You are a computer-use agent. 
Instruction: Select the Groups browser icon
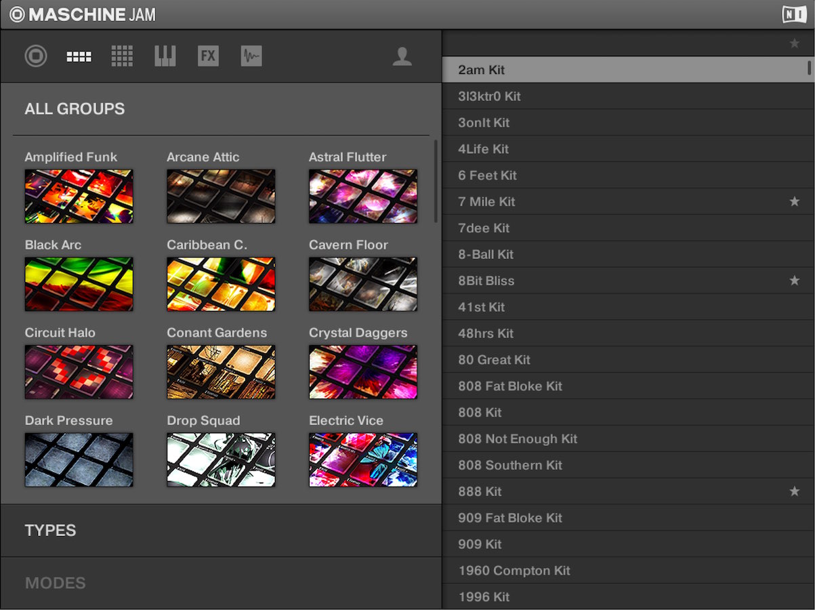click(x=79, y=57)
